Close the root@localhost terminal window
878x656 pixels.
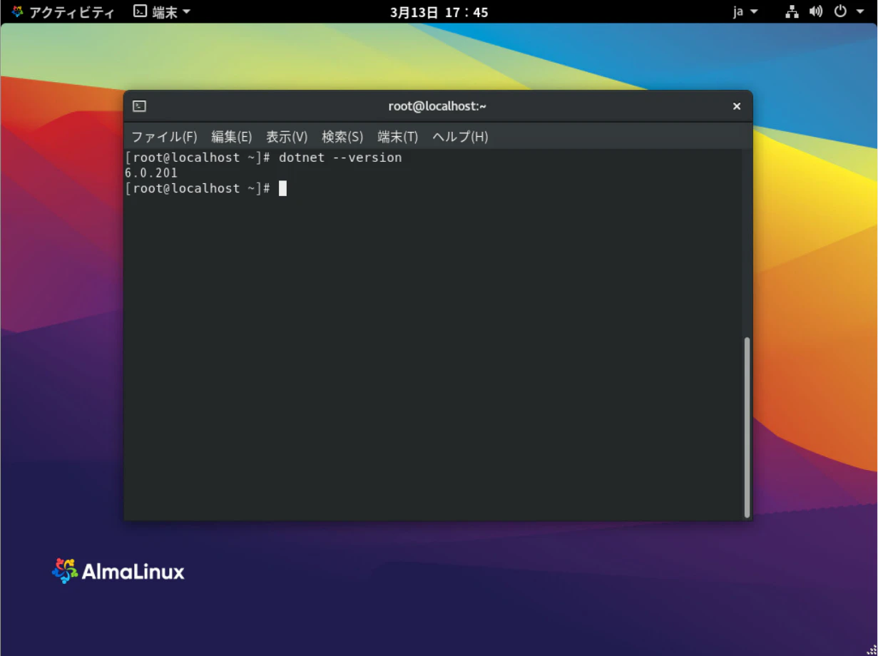point(737,106)
